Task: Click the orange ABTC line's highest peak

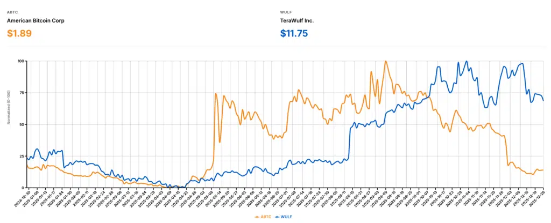Action: pos(386,62)
